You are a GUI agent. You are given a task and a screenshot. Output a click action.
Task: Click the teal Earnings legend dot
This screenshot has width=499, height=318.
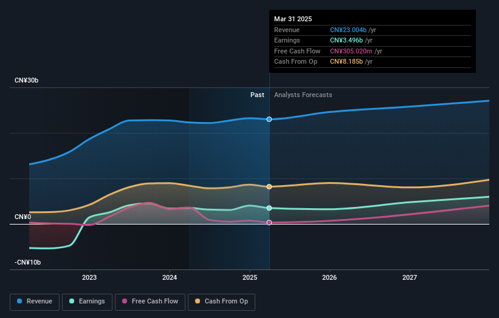click(72, 301)
